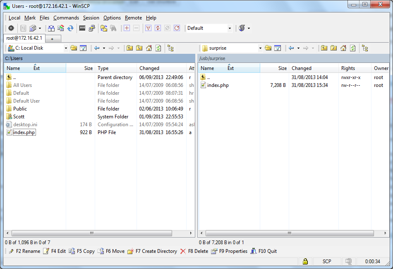Click the Restore Selection circular arrow icon
Screen dimensions: 393x269
coord(177,28)
